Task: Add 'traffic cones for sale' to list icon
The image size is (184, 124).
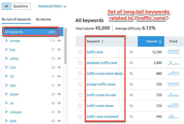Action: point(131,95)
